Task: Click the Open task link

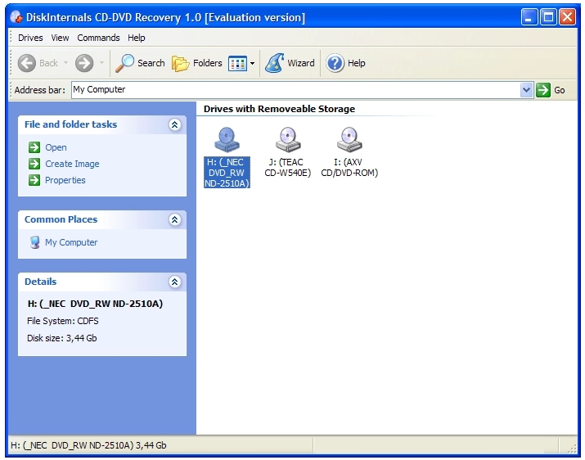Action: (x=56, y=147)
